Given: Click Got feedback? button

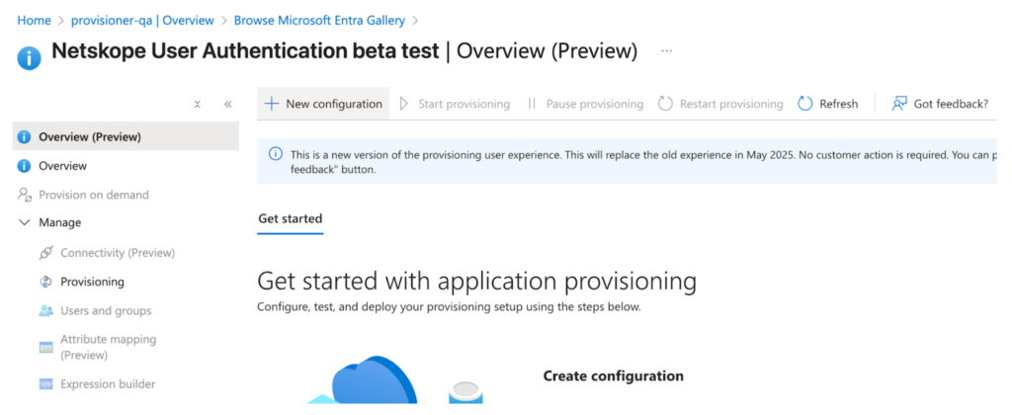Looking at the screenshot, I should (x=940, y=104).
